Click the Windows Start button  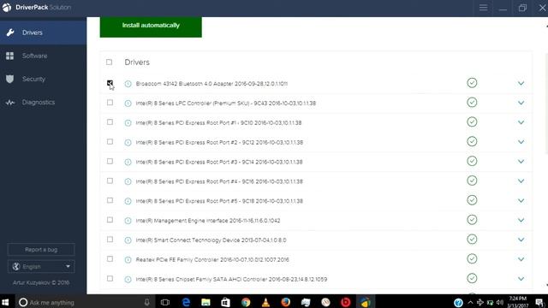coord(5,302)
